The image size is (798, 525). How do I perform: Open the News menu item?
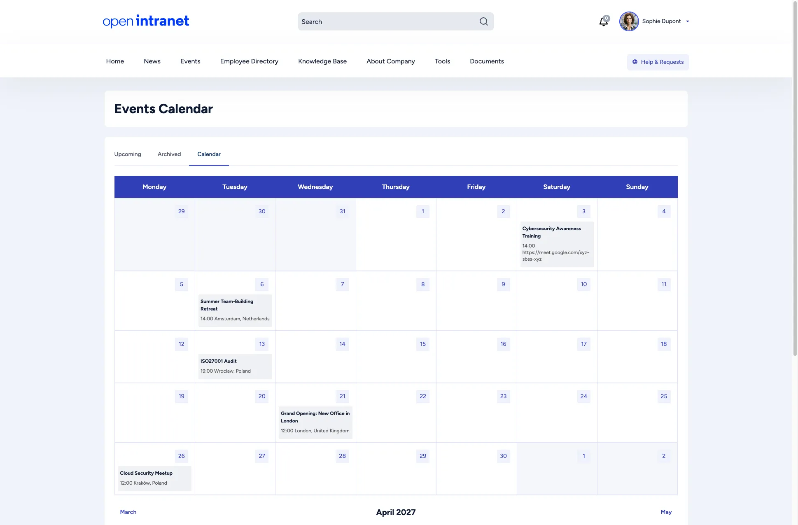152,61
